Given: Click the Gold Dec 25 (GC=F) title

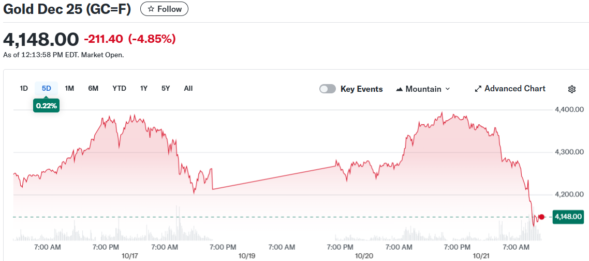Looking at the screenshot, I should coord(67,9).
